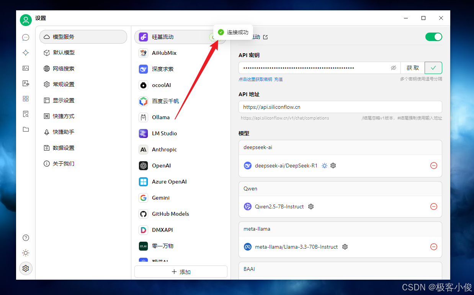Select 常规设置 settings menu
474x295 pixels.
click(x=83, y=84)
